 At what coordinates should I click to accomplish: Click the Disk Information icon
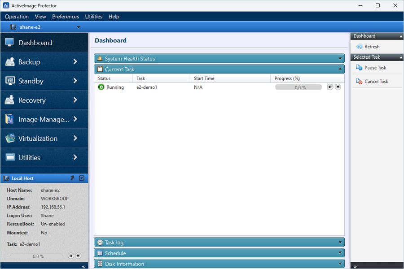point(100,264)
